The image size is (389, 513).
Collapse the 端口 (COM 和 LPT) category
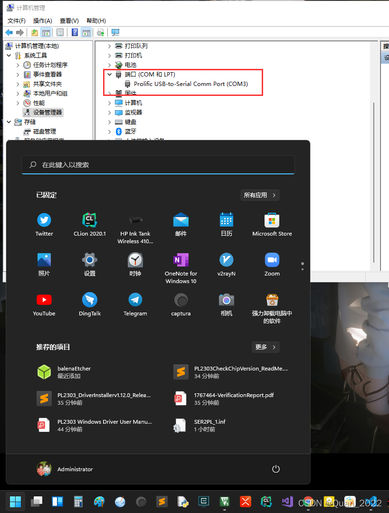tap(110, 74)
